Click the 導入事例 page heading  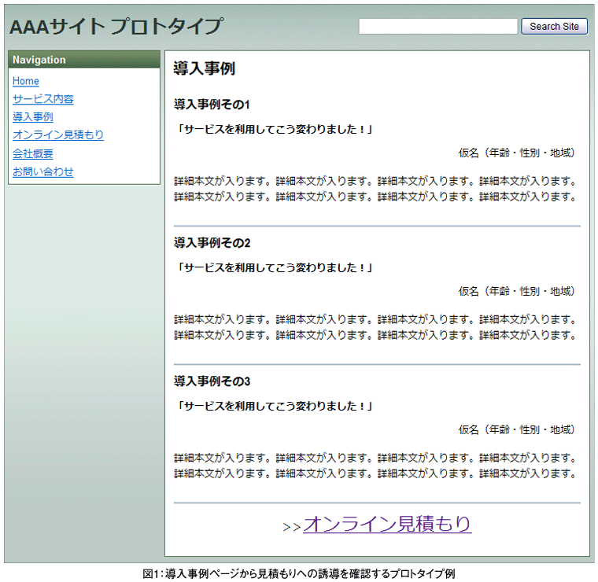click(x=204, y=68)
